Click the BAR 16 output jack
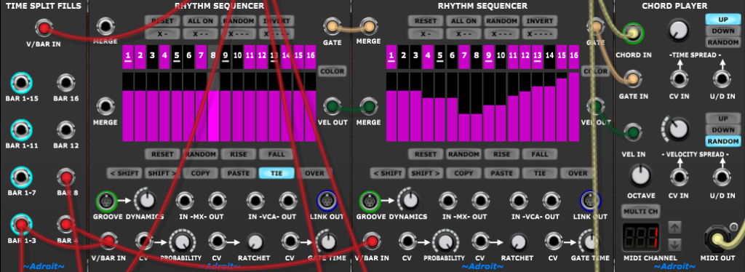745x272 pixels. click(66, 83)
